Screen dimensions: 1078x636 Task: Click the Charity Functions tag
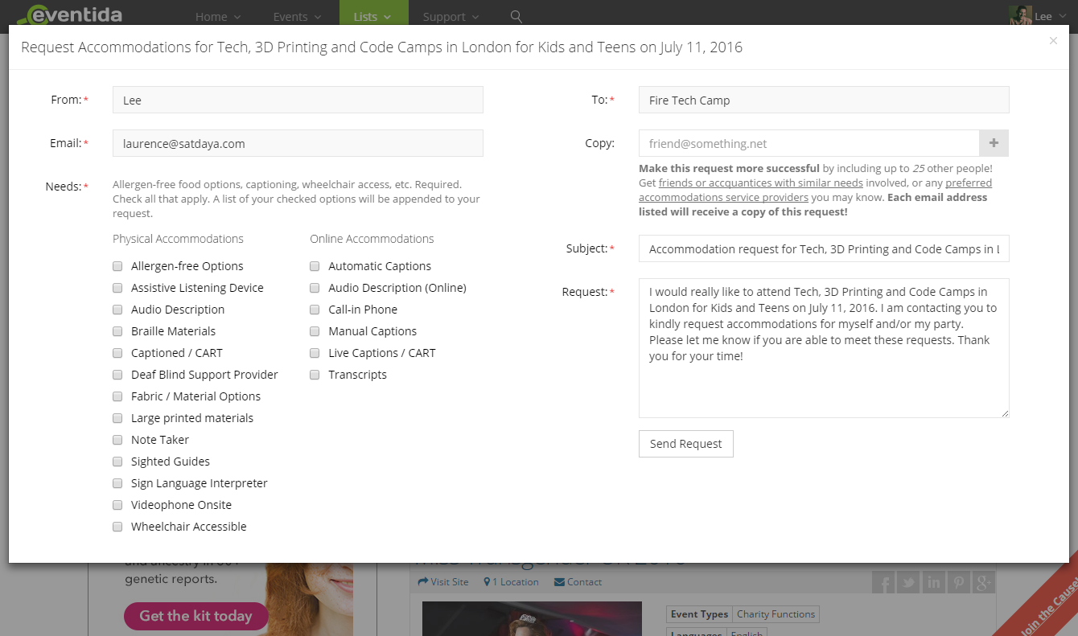pyautogui.click(x=776, y=614)
